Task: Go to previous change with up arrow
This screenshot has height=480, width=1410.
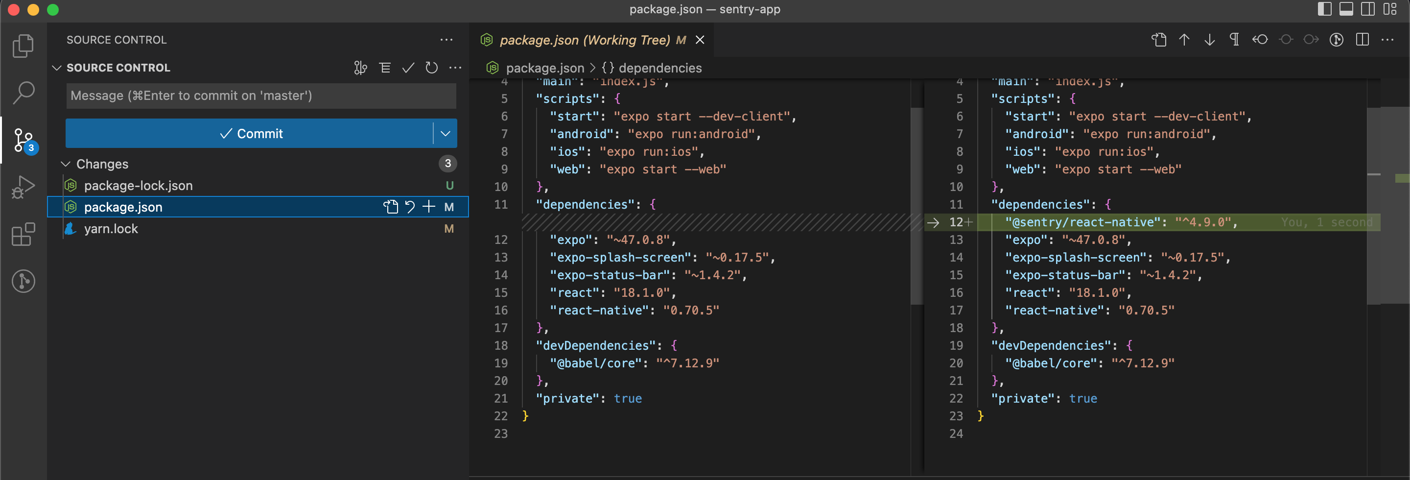Action: point(1184,40)
